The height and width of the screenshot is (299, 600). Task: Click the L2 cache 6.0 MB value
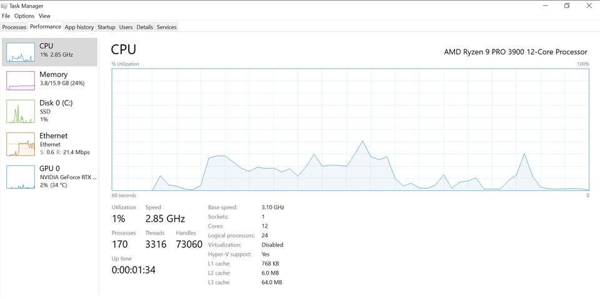coord(270,273)
